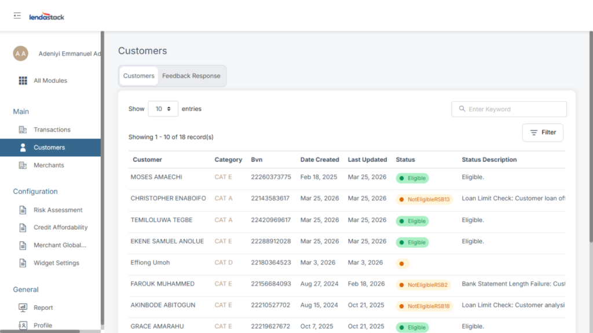Click the Status column header
This screenshot has height=333, width=593.
pos(405,160)
